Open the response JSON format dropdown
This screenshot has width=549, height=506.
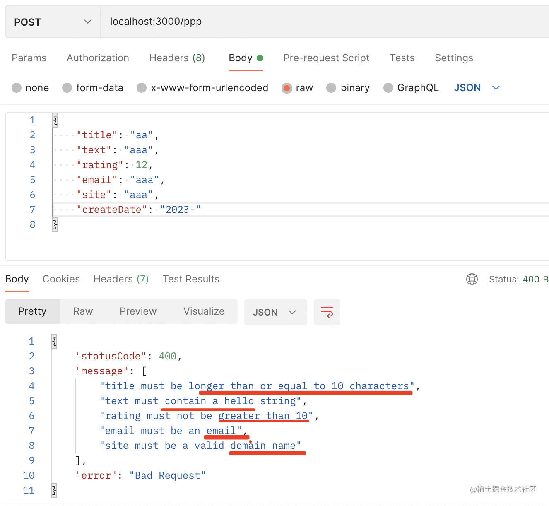(275, 312)
